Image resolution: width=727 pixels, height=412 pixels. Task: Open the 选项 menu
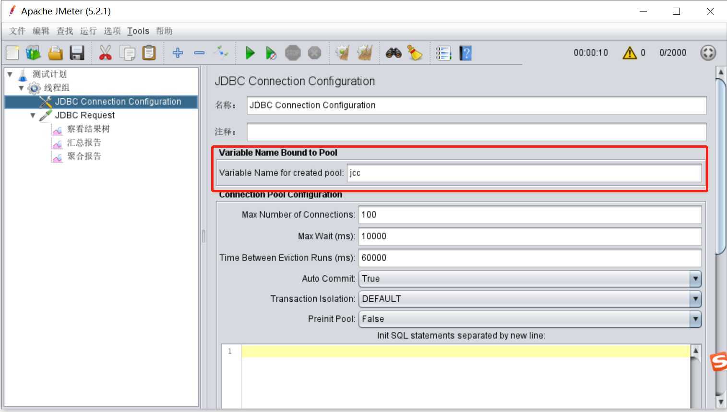[112, 31]
